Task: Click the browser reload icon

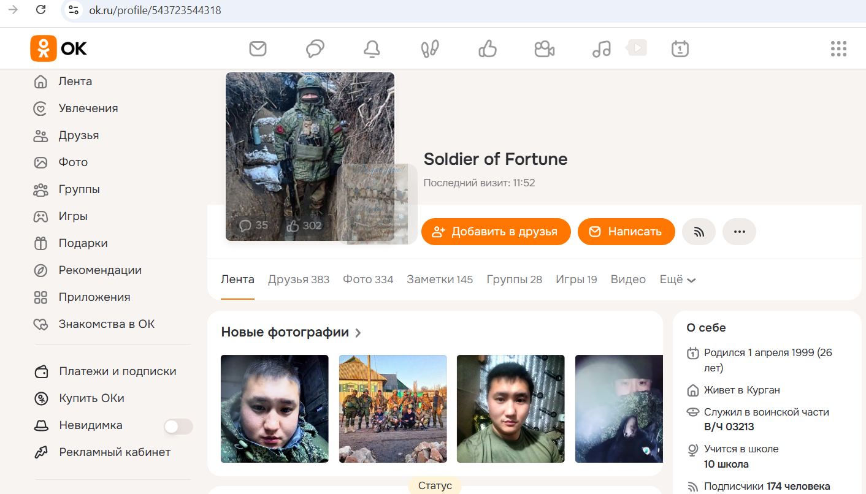Action: (x=39, y=10)
